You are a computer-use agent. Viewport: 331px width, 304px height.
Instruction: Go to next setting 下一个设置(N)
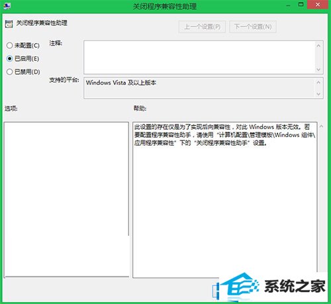click(253, 26)
